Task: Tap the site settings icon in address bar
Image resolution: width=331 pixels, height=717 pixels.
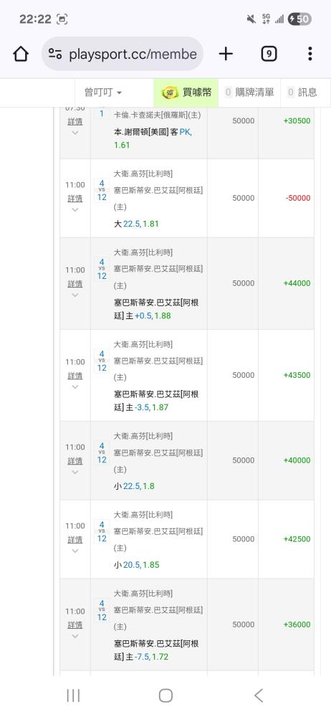Action: click(55, 54)
